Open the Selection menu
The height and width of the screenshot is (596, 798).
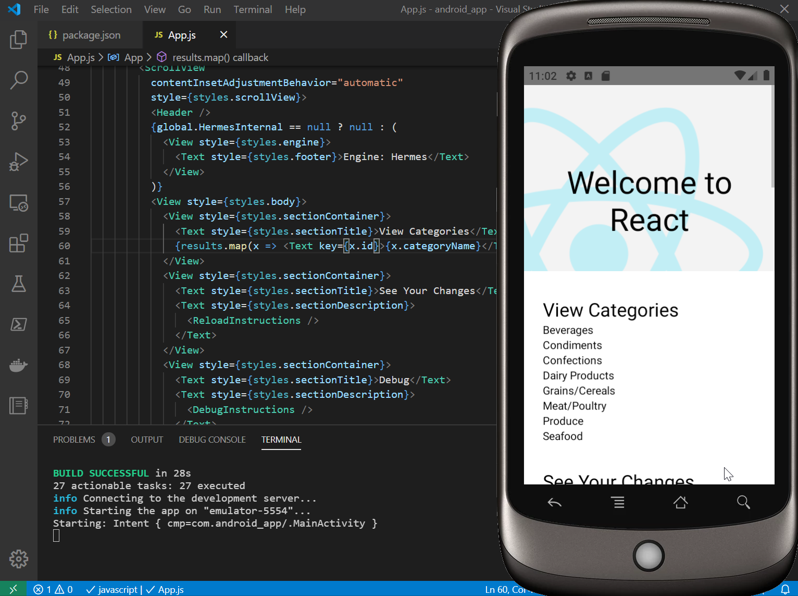point(111,9)
